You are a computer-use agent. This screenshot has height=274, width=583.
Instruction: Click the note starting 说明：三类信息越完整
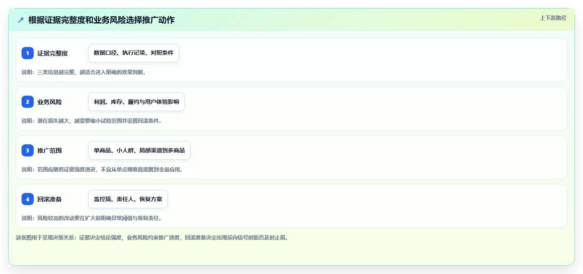(84, 72)
